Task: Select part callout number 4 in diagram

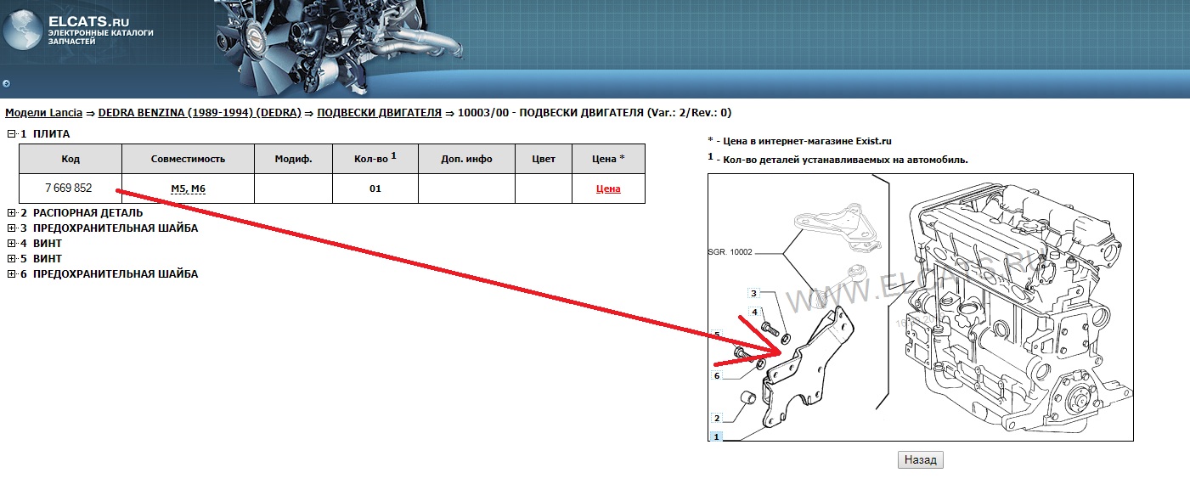Action: pos(753,312)
